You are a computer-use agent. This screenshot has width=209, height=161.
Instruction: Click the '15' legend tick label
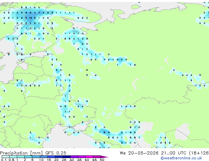[49, 160]
